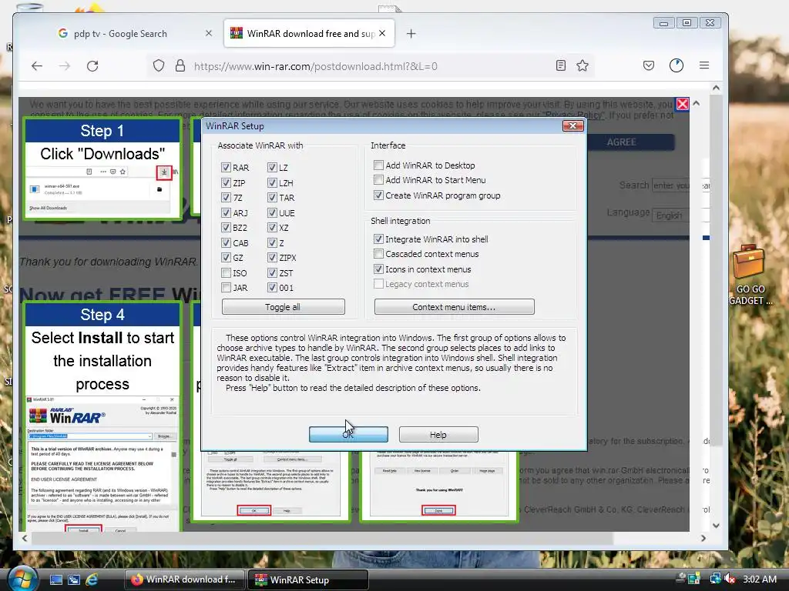Toggle the CAB association checkbox
Image resolution: width=789 pixels, height=591 pixels.
click(226, 242)
